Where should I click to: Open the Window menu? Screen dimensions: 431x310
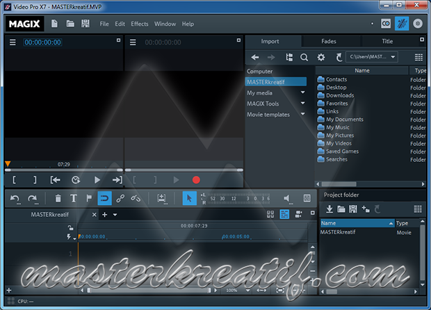coord(165,24)
